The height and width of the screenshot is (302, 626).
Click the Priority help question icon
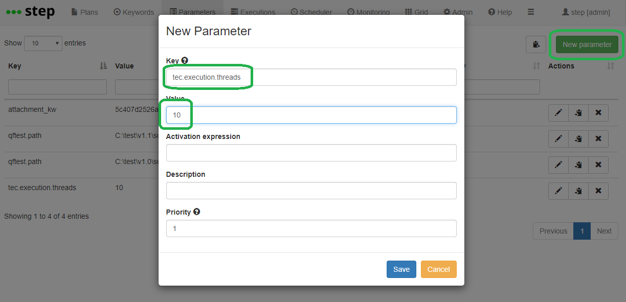pyautogui.click(x=196, y=212)
